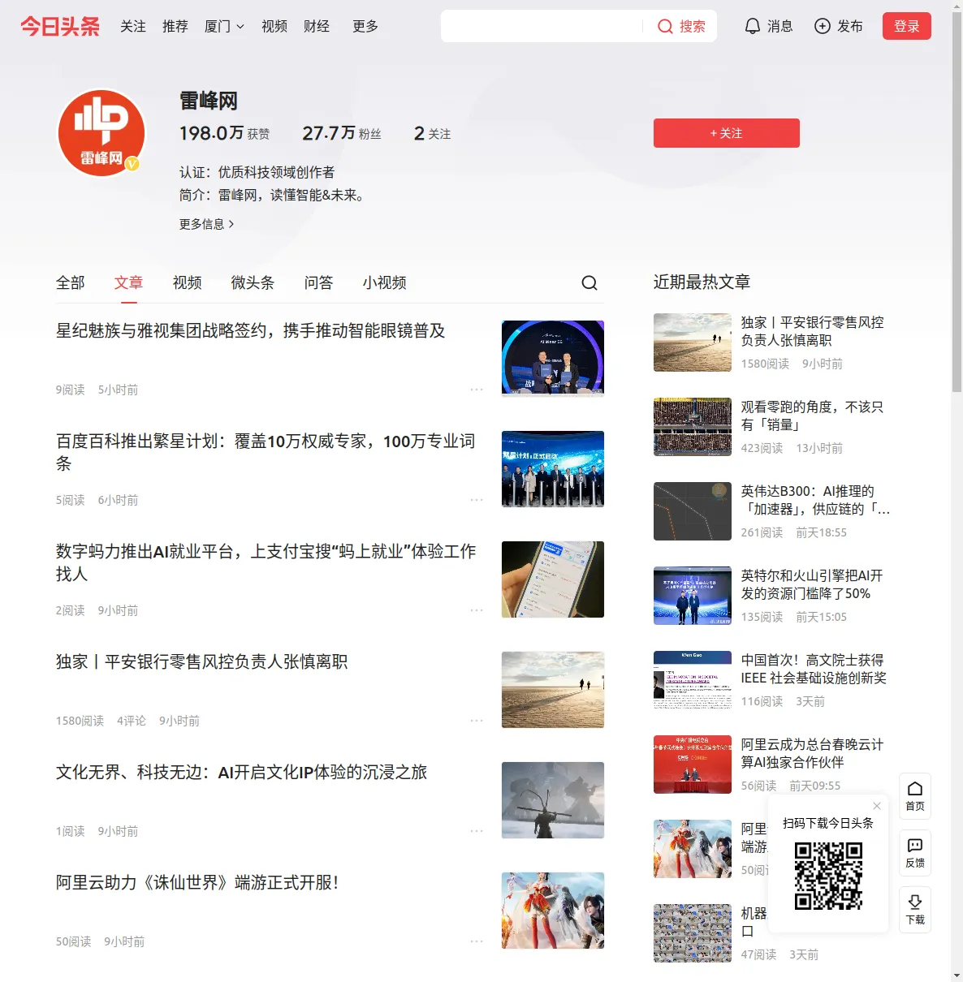Switch to the 视频 profile tab
963x982 pixels.
188,282
